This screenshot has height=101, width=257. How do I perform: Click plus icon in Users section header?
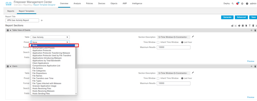[251, 66]
